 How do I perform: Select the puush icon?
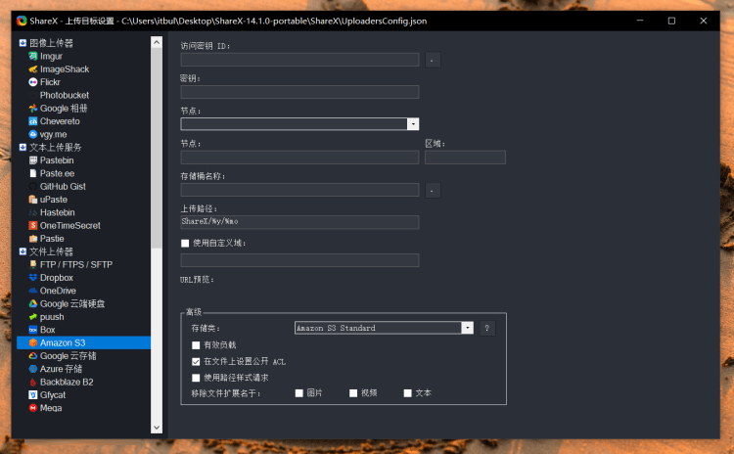coord(32,317)
